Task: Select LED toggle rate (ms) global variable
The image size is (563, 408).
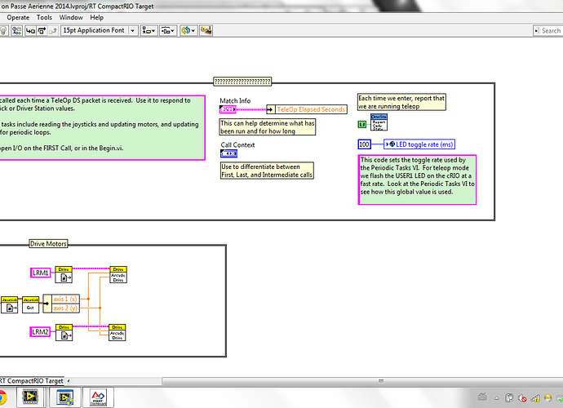Action: [x=419, y=144]
